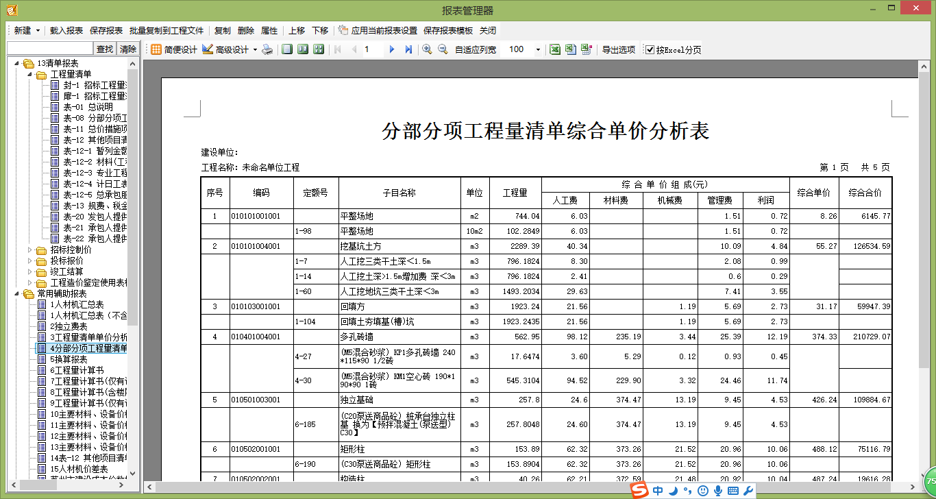Image resolution: width=936 pixels, height=499 pixels.
Task: Collapse the 13清单报表 tree node
Action: click(x=16, y=63)
